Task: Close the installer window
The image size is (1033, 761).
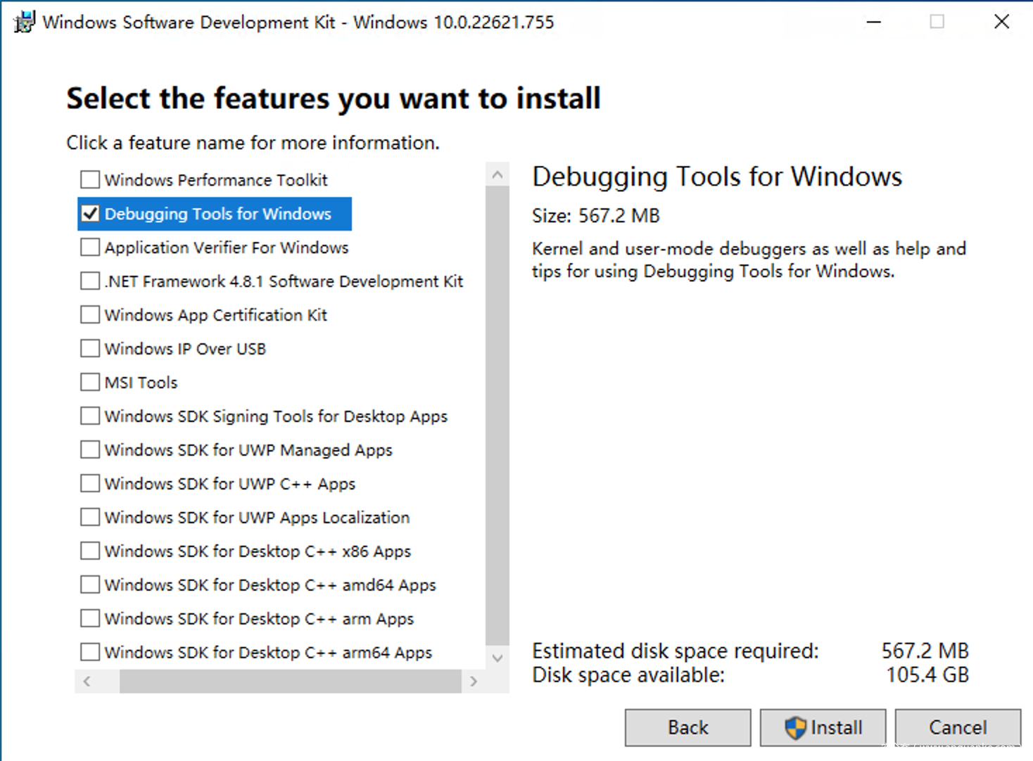Action: coord(1001,22)
